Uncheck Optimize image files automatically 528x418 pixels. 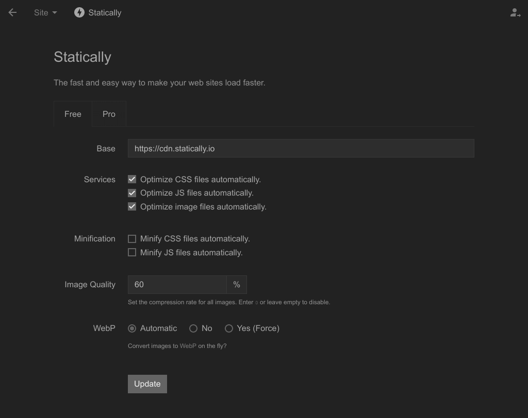point(132,207)
